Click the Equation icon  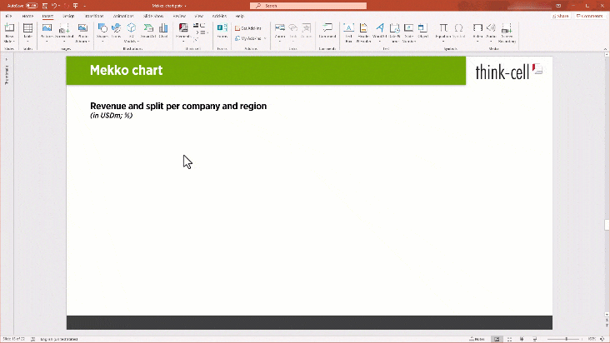tap(443, 29)
